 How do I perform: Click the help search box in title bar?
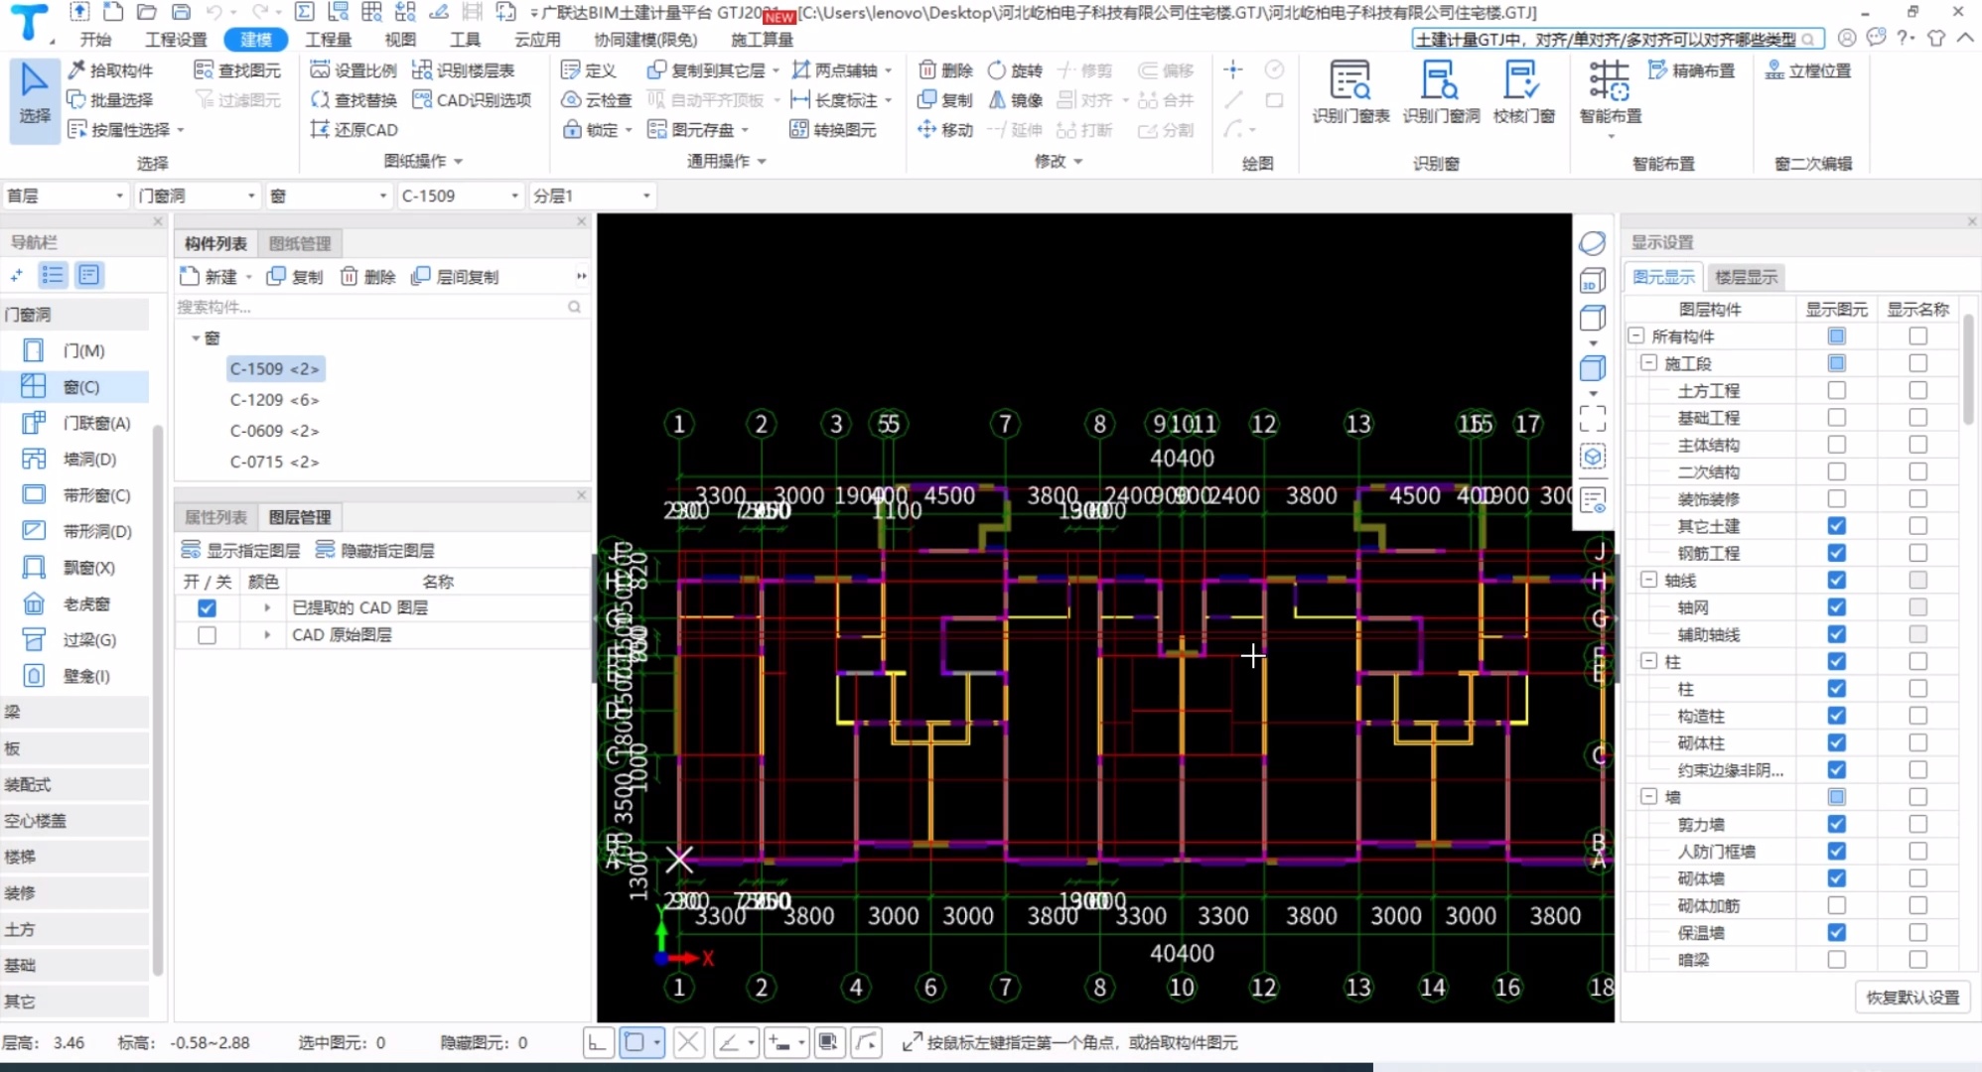pyautogui.click(x=1618, y=40)
